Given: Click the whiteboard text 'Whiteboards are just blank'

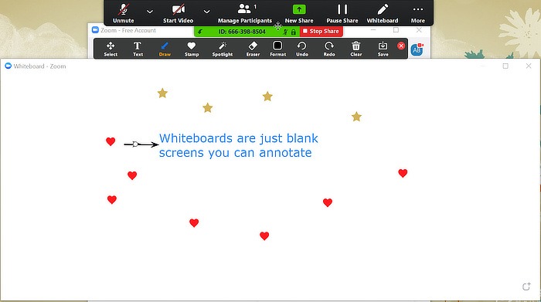Looking at the screenshot, I should point(238,138).
